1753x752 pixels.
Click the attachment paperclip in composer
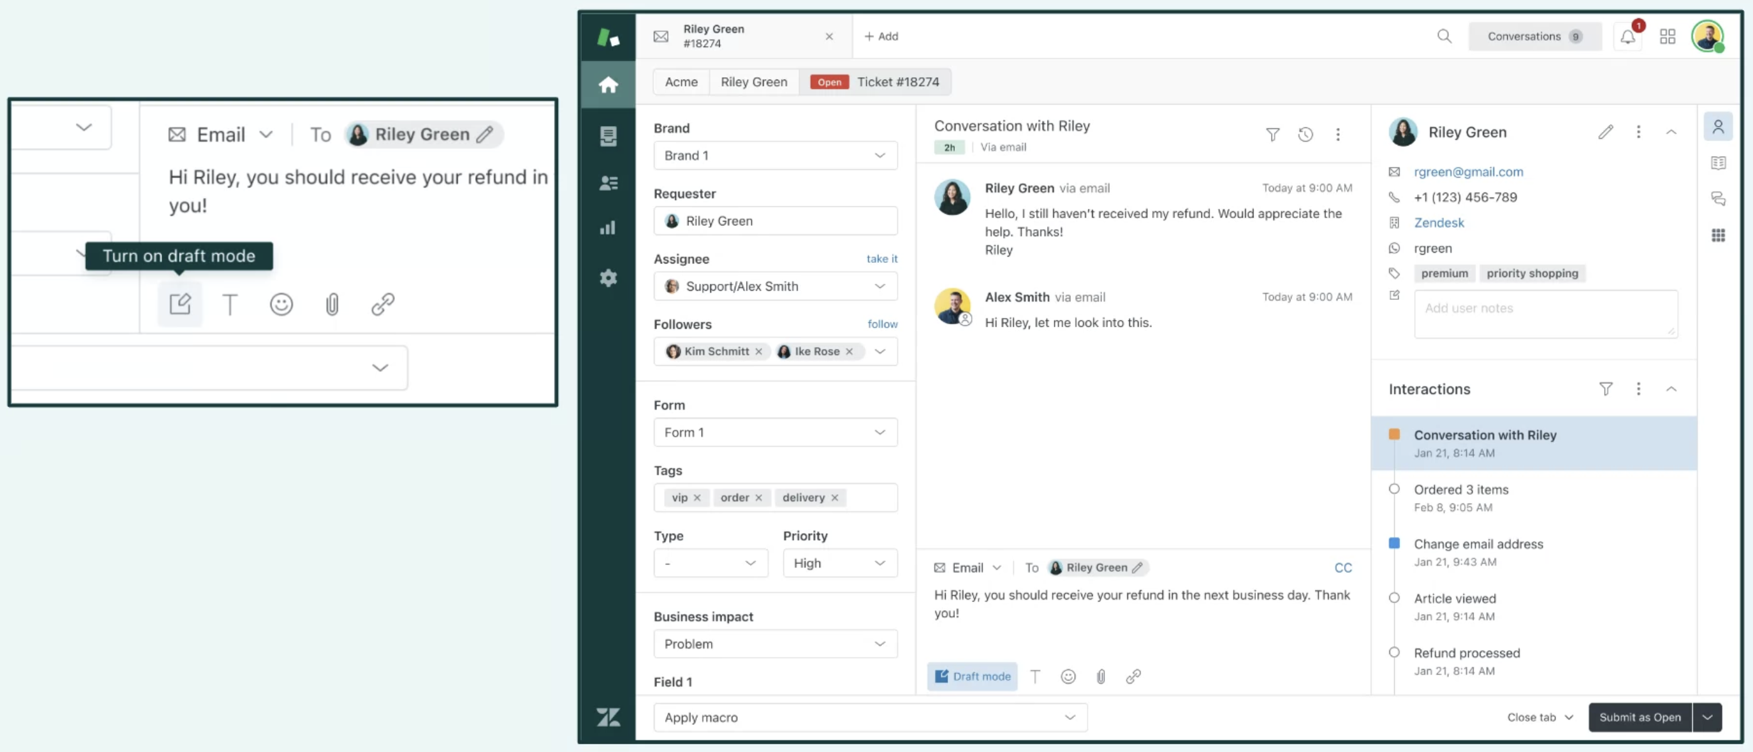pos(1100,675)
